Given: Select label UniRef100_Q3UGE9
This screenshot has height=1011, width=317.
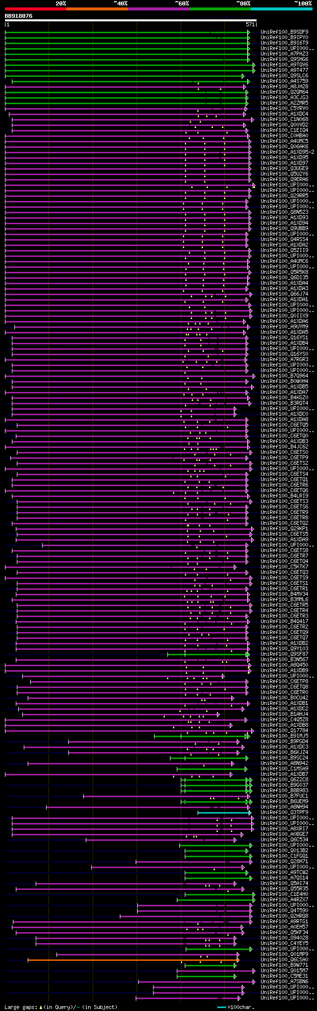Looking at the screenshot, I should (x=284, y=168).
